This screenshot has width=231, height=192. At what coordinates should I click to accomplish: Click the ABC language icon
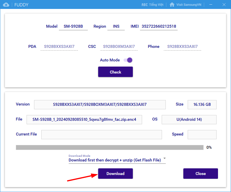point(144,5)
